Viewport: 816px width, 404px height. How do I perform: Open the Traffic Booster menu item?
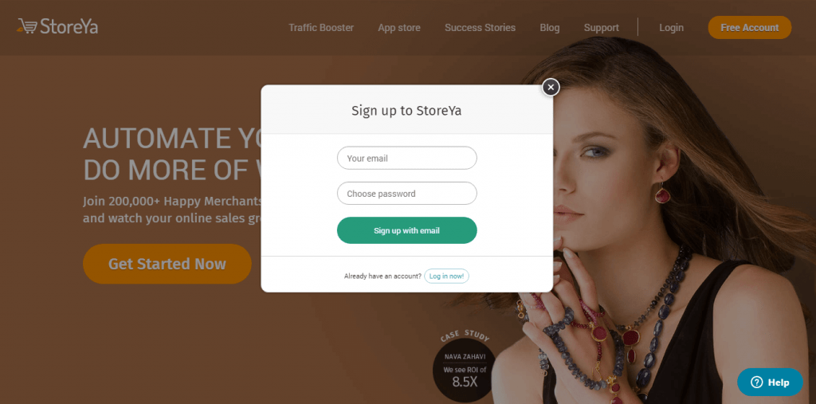(x=321, y=28)
